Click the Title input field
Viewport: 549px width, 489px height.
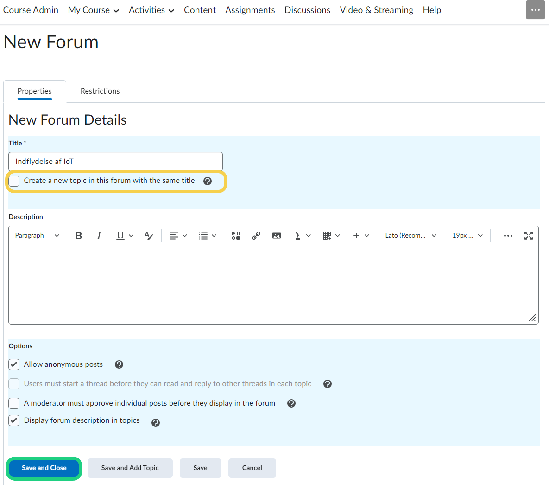tap(115, 162)
